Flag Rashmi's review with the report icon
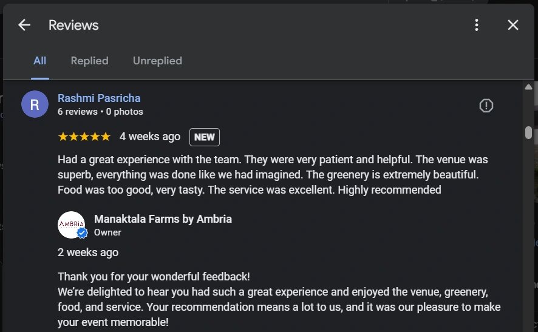 (486, 106)
